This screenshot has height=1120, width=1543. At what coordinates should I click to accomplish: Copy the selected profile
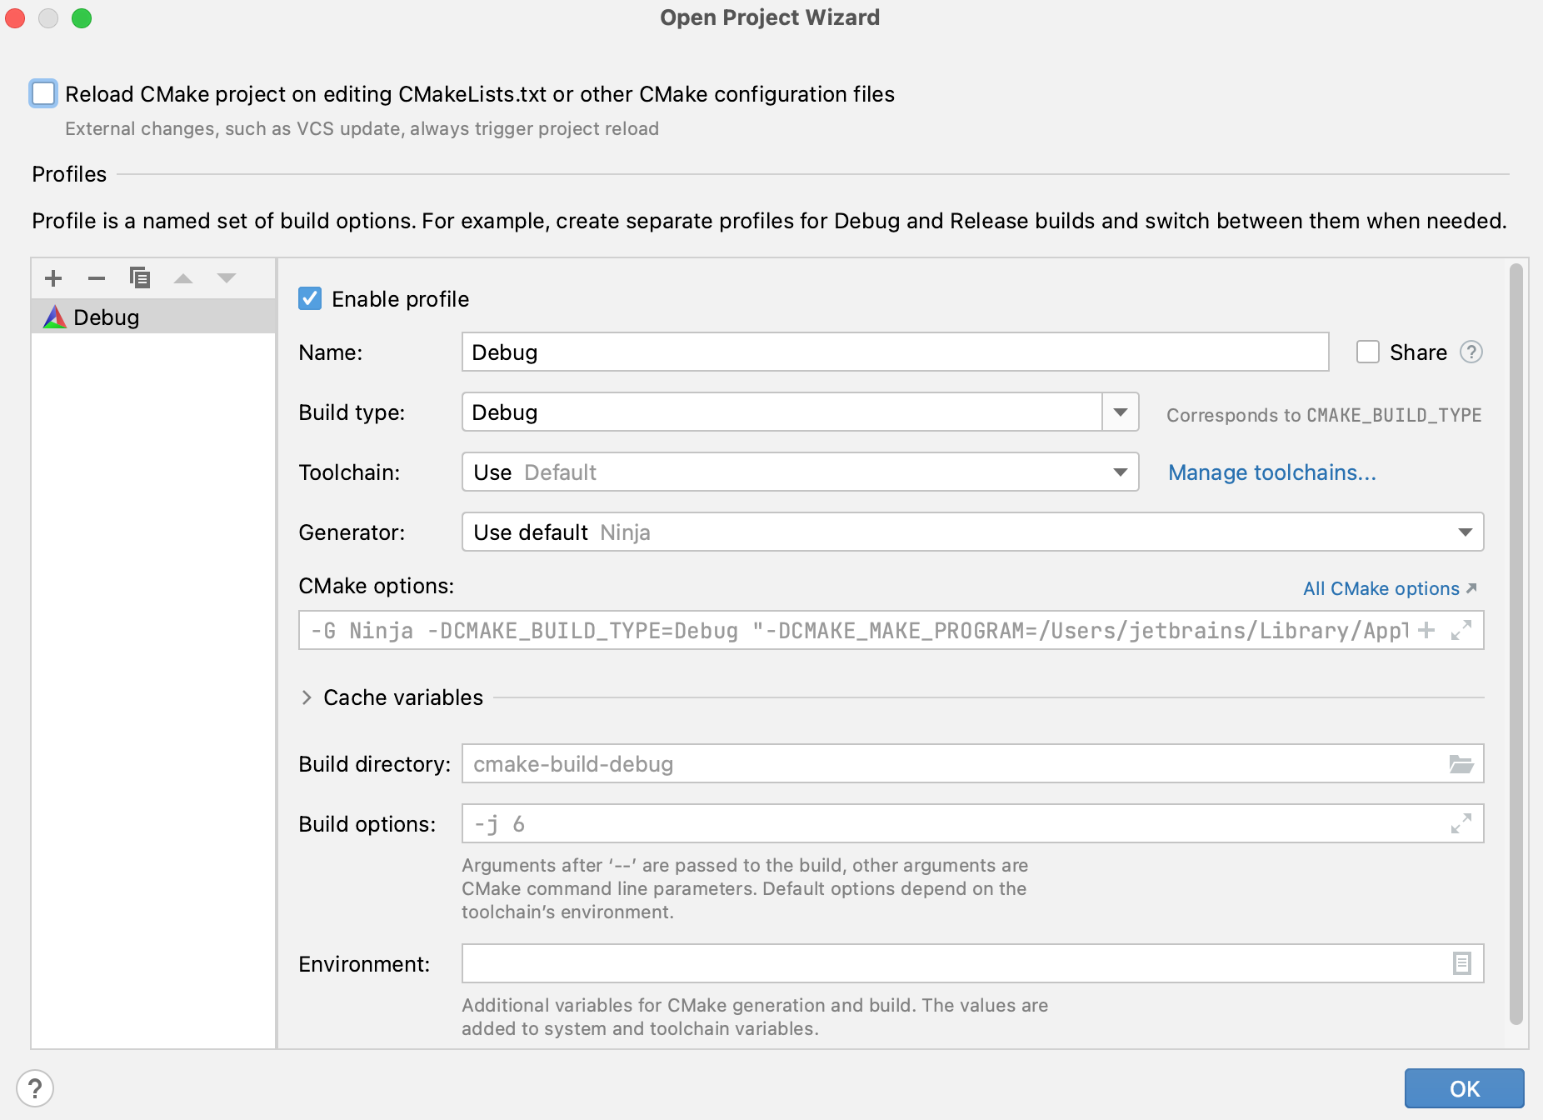click(140, 278)
